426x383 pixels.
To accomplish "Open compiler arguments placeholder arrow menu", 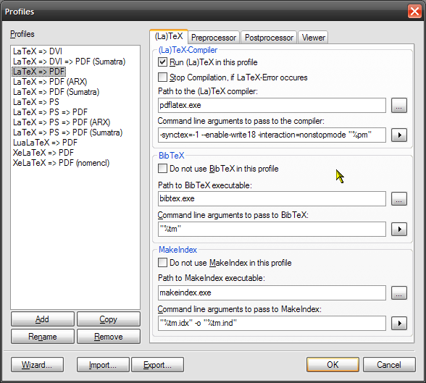I will (x=398, y=135).
